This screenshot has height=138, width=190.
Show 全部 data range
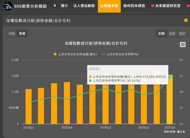coord(172,33)
